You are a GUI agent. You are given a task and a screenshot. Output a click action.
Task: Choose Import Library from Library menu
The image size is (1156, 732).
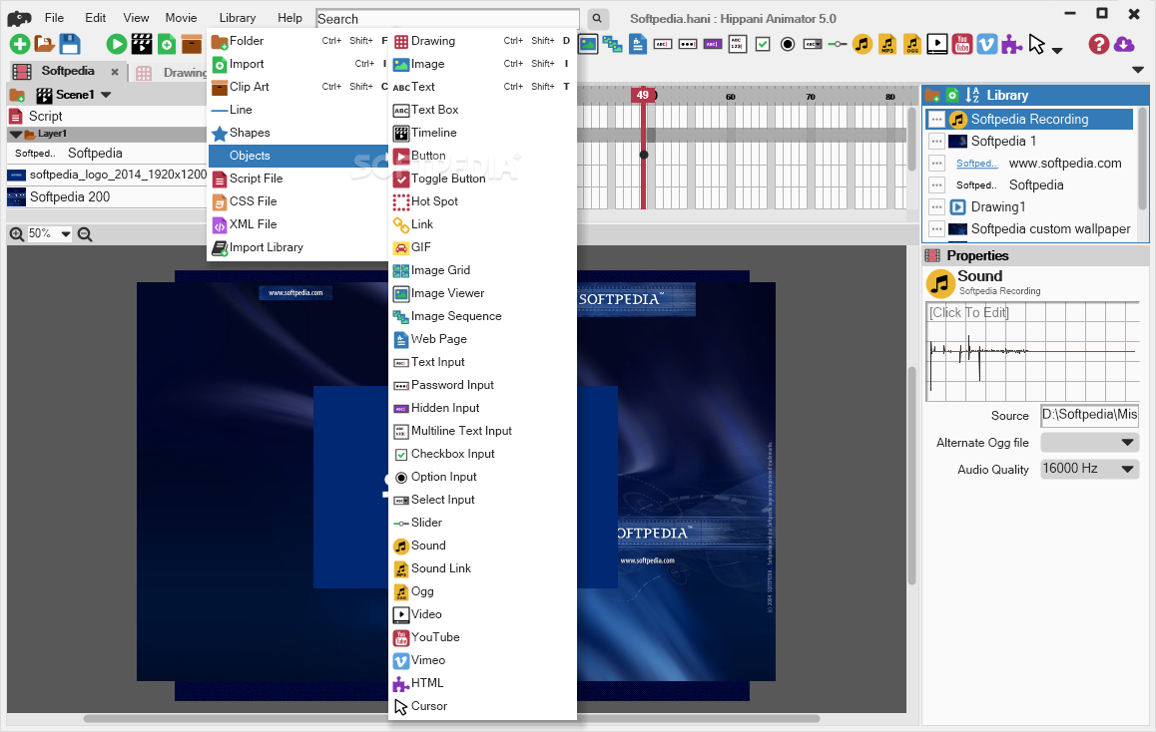tap(297, 247)
